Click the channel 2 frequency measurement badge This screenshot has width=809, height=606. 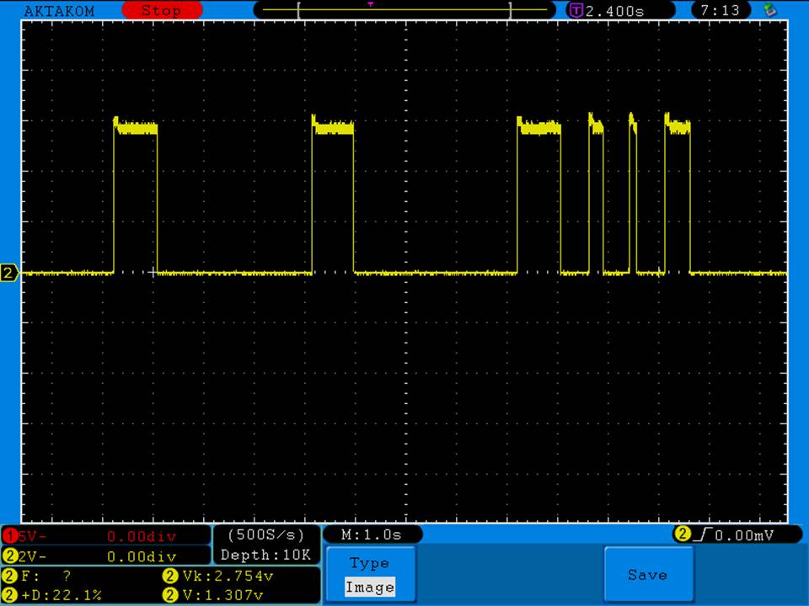[10, 577]
